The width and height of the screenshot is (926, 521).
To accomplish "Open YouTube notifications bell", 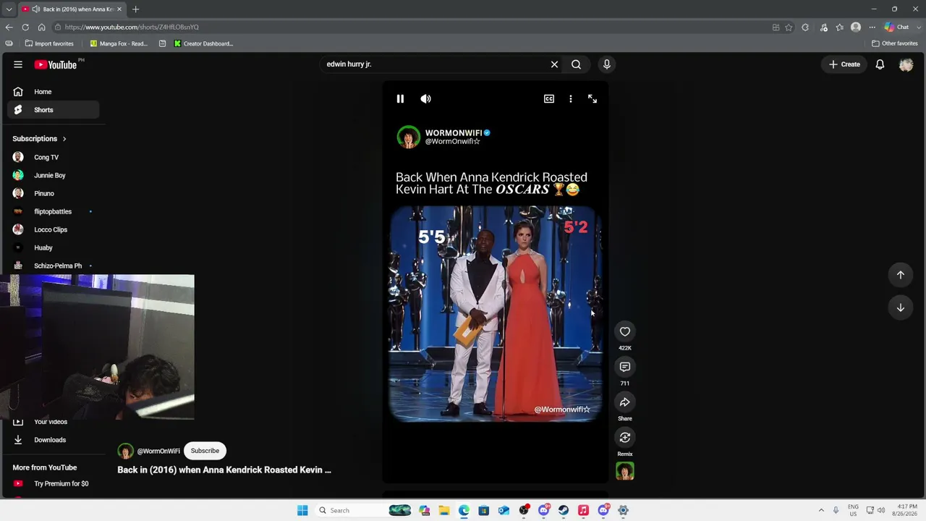I will pos(880,64).
